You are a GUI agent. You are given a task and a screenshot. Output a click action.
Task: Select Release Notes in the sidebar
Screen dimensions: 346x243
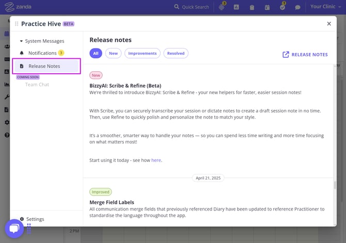[x=44, y=66]
